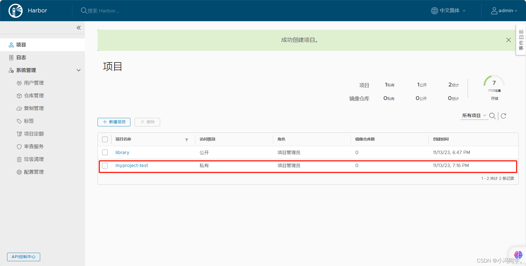
Task: Click the admin user avatar icon
Action: tap(494, 10)
